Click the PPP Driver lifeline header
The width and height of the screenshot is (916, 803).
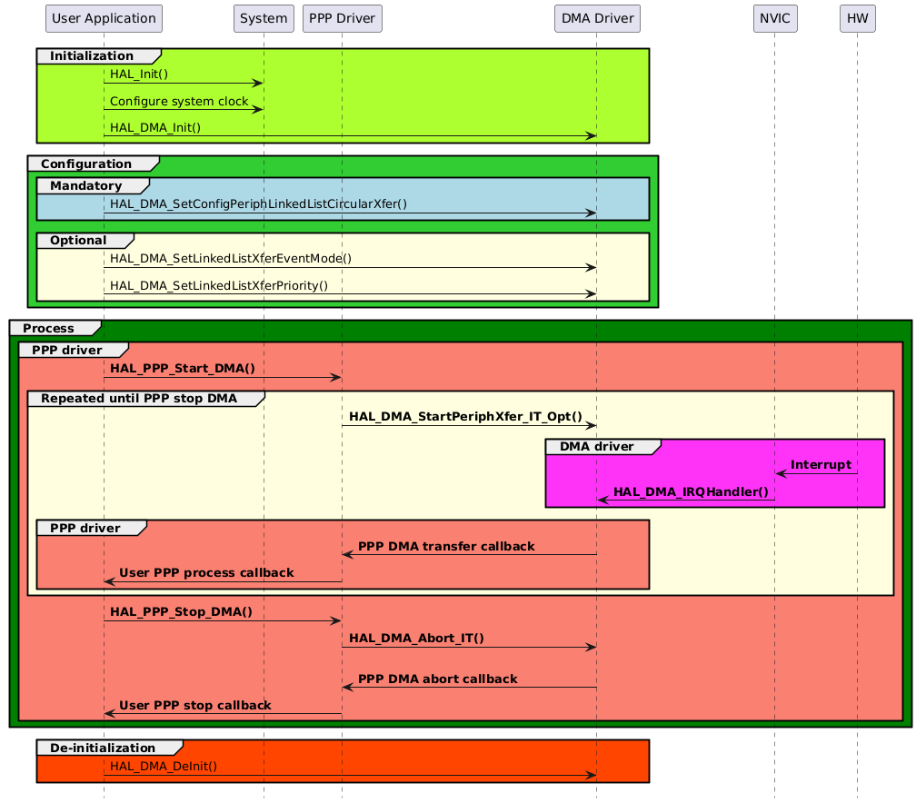(x=342, y=18)
